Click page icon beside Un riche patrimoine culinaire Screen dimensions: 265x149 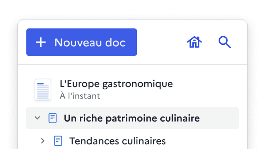click(x=52, y=118)
